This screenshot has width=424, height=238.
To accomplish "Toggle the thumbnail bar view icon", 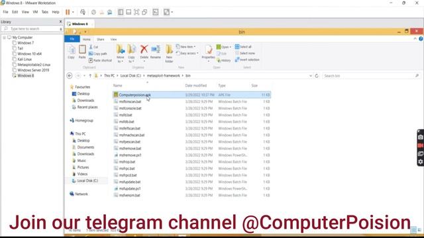I will click(129, 12).
